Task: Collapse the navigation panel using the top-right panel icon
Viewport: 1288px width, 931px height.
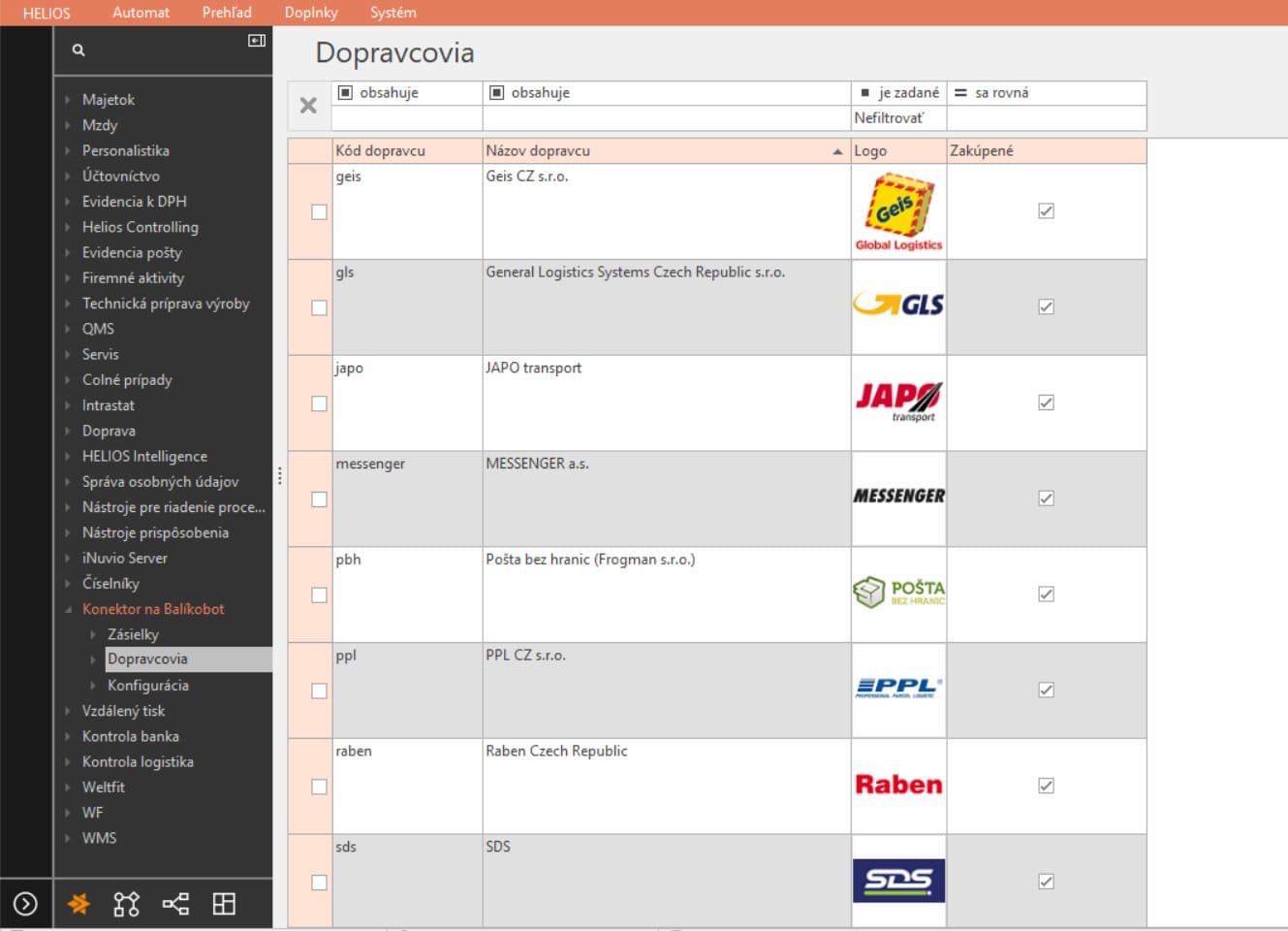Action: (257, 41)
